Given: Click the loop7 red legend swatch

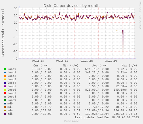Looking at the screenshot, I should click(x=5, y=93).
